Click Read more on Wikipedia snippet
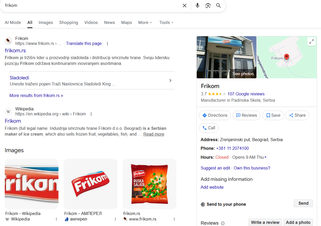This screenshot has width=321, height=226. pyautogui.click(x=154, y=134)
